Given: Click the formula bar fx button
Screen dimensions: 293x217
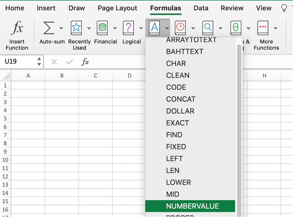Looking at the screenshot, I should tap(85, 62).
